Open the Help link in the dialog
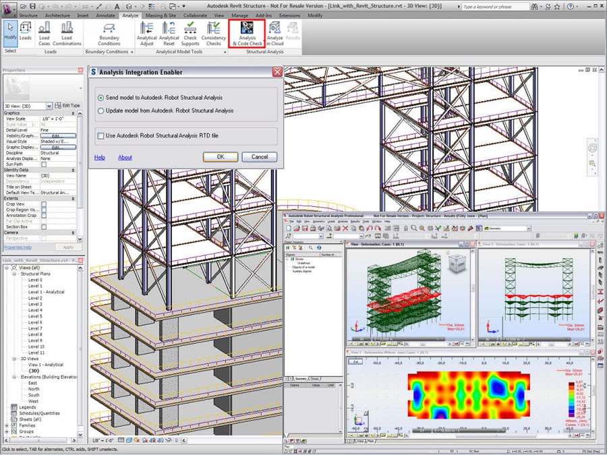607x455 pixels. coord(98,157)
